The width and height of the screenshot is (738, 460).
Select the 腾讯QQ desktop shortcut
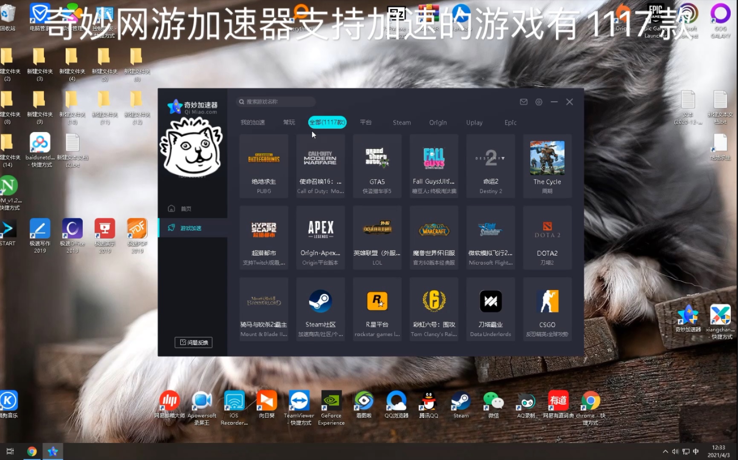pyautogui.click(x=428, y=405)
